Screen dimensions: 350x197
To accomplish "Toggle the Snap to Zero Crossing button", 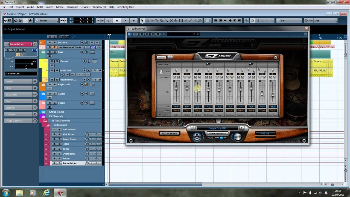I will pos(246,21).
